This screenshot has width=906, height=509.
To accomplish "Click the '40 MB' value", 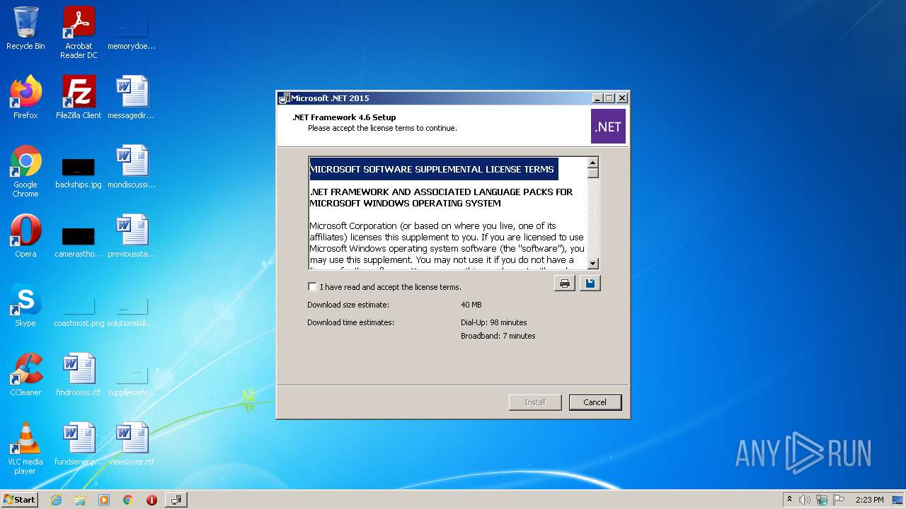I will (x=471, y=305).
